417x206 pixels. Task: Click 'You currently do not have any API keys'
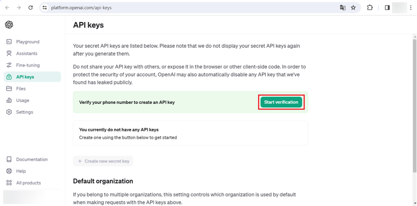[119, 130]
